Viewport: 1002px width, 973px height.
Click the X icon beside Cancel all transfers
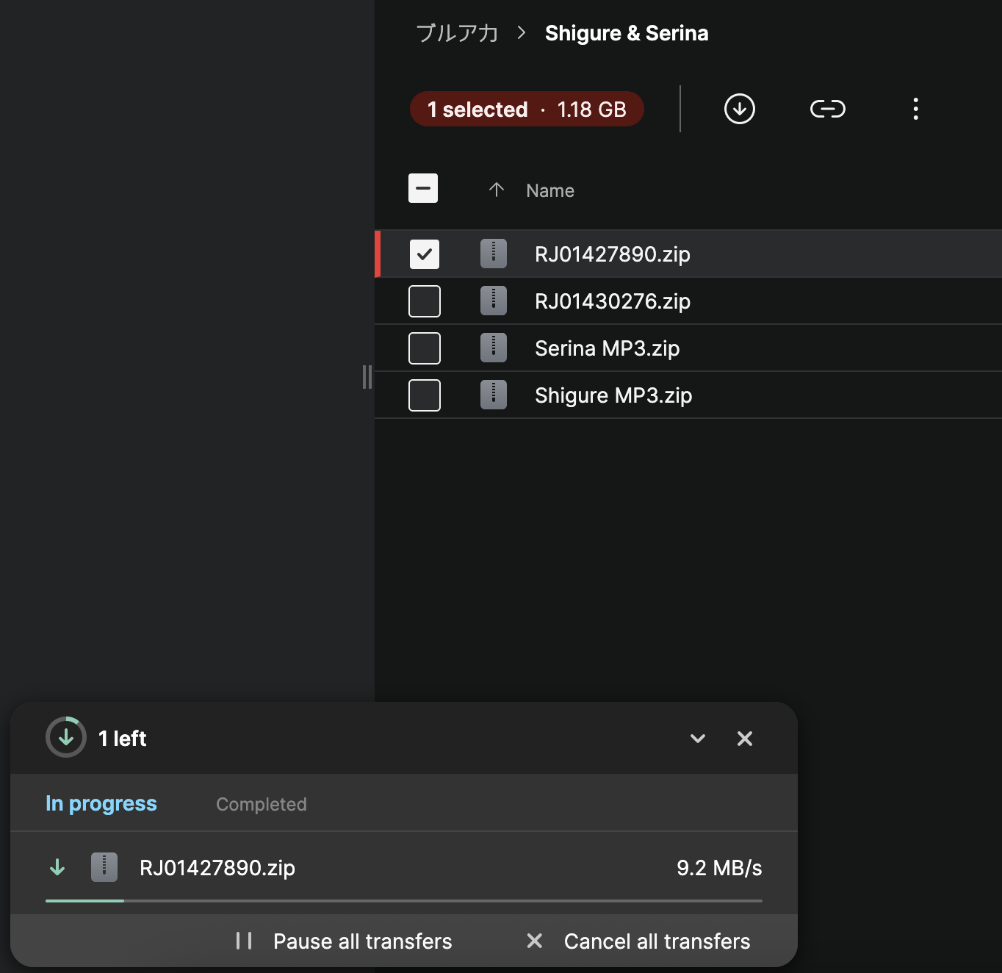[x=535, y=941]
